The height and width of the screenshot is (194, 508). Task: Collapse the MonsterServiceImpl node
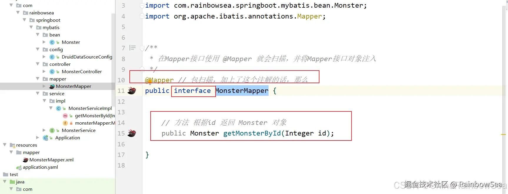pyautogui.click(x=51, y=108)
